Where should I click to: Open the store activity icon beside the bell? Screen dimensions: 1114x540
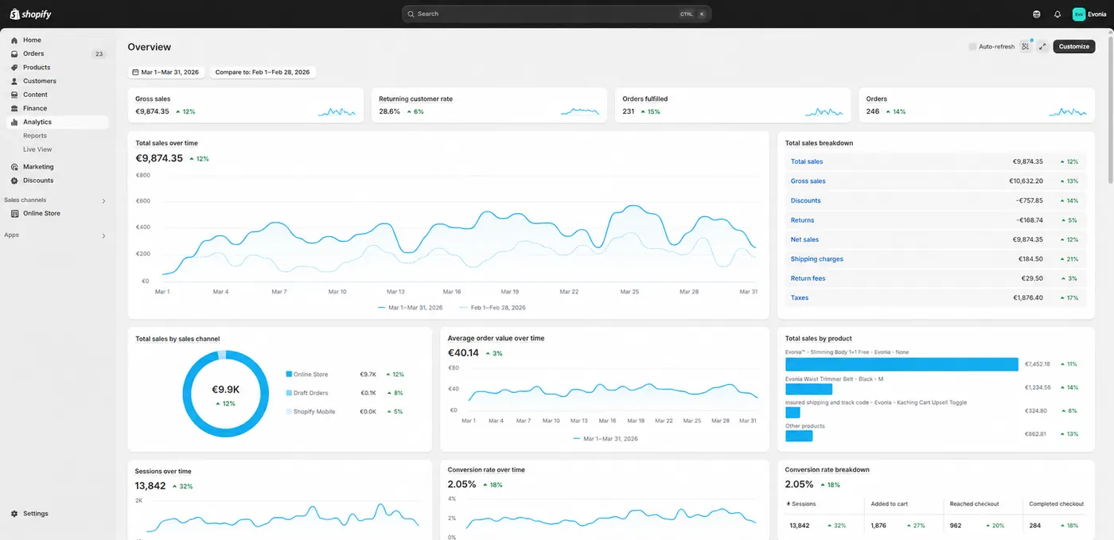click(x=1036, y=14)
